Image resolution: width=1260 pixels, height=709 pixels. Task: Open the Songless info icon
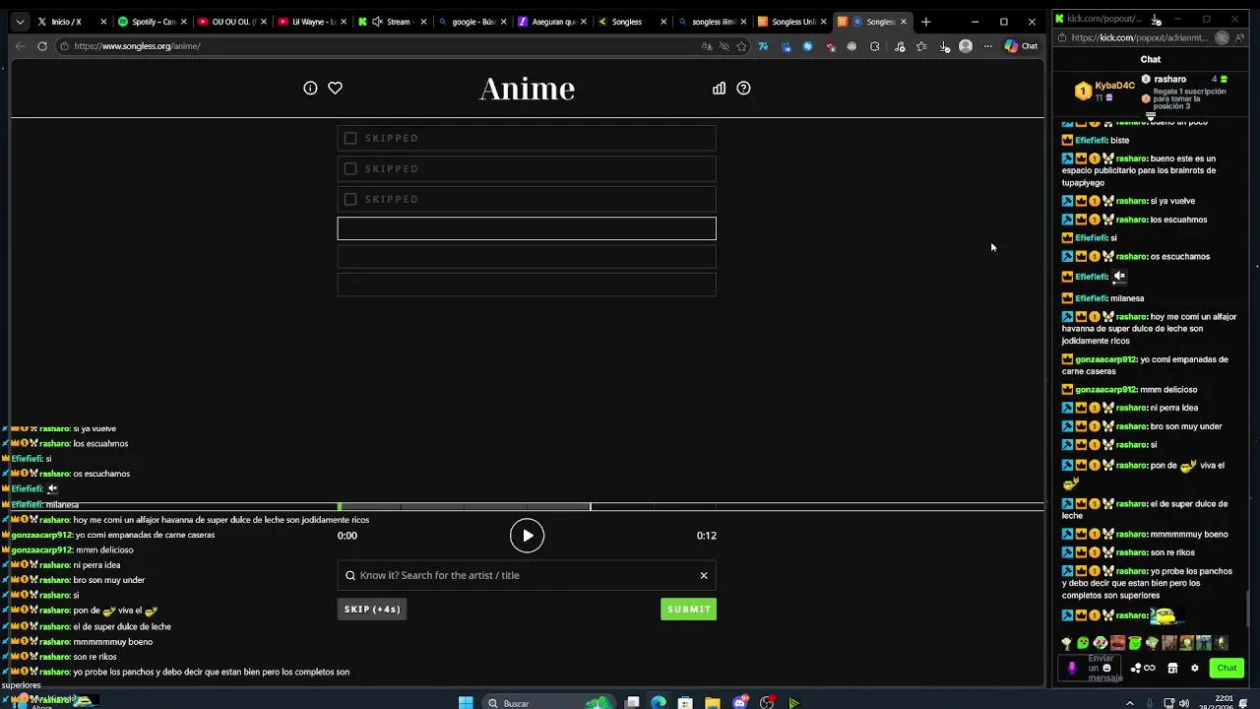[310, 88]
